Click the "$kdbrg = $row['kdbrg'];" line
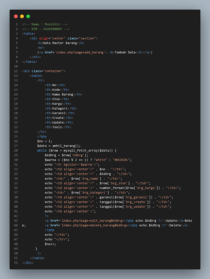The height and width of the screenshot is (279, 210). point(66,155)
